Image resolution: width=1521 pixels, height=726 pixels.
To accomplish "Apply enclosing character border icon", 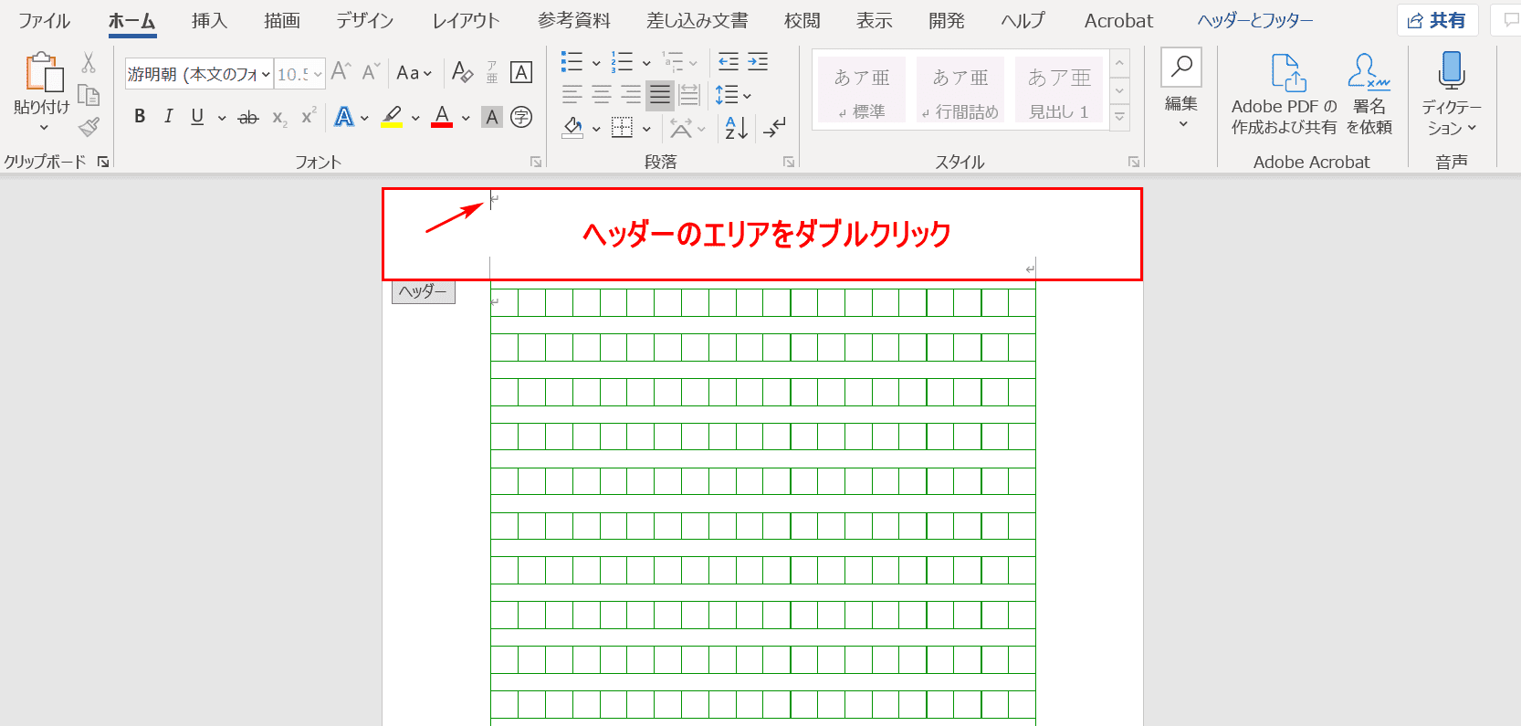I will (x=521, y=72).
